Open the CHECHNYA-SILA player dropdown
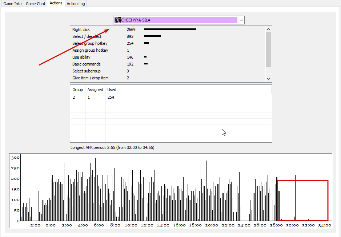This screenshot has width=341, height=237. point(179,20)
